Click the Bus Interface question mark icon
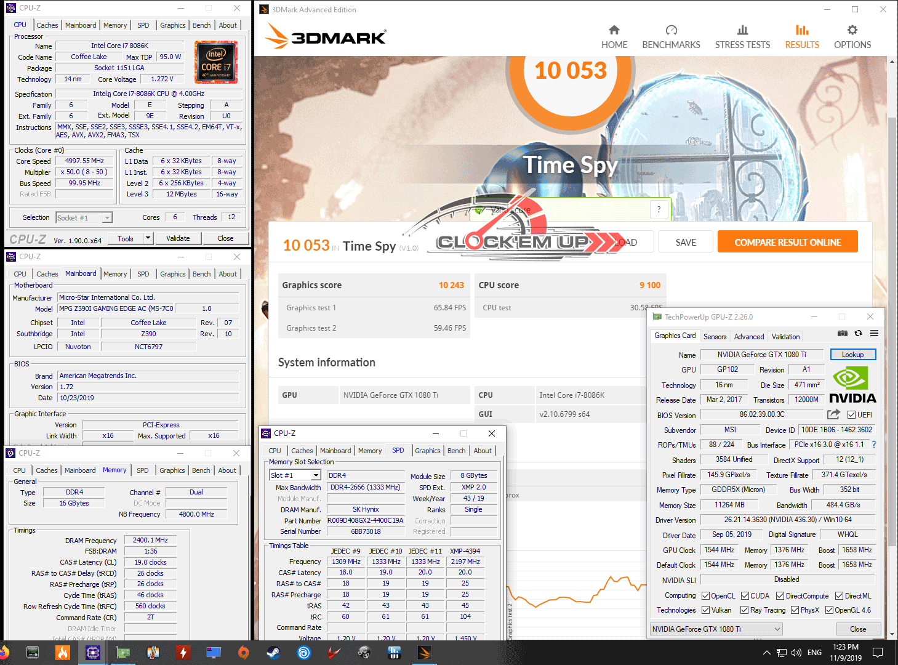Viewport: 898px width, 665px height. 873,445
